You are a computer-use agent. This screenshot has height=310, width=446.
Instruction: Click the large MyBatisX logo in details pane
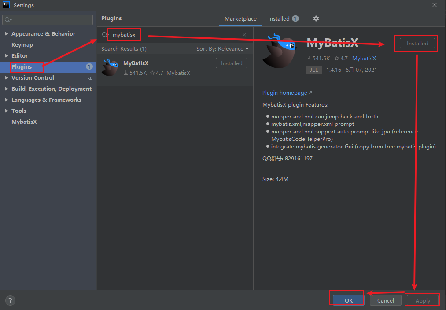(279, 51)
